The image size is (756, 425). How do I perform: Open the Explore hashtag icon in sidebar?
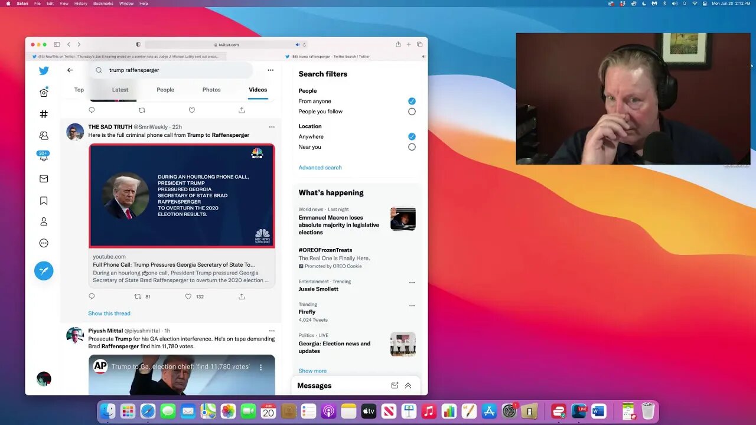click(x=44, y=114)
